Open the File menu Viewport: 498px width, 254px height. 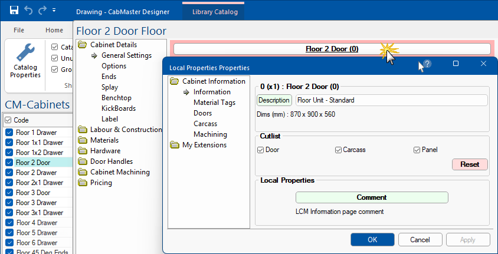(19, 30)
